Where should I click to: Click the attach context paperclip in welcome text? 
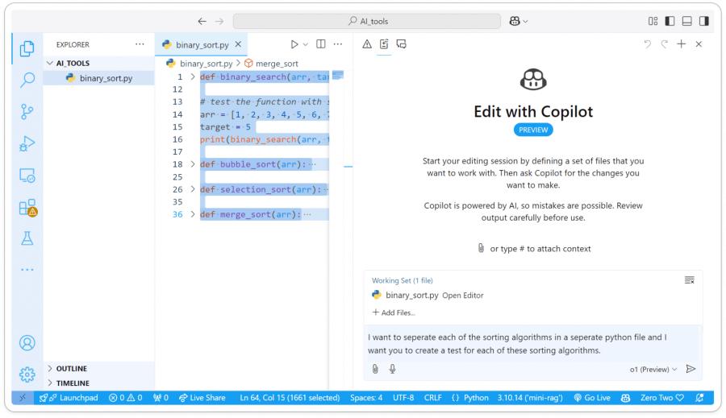481,248
